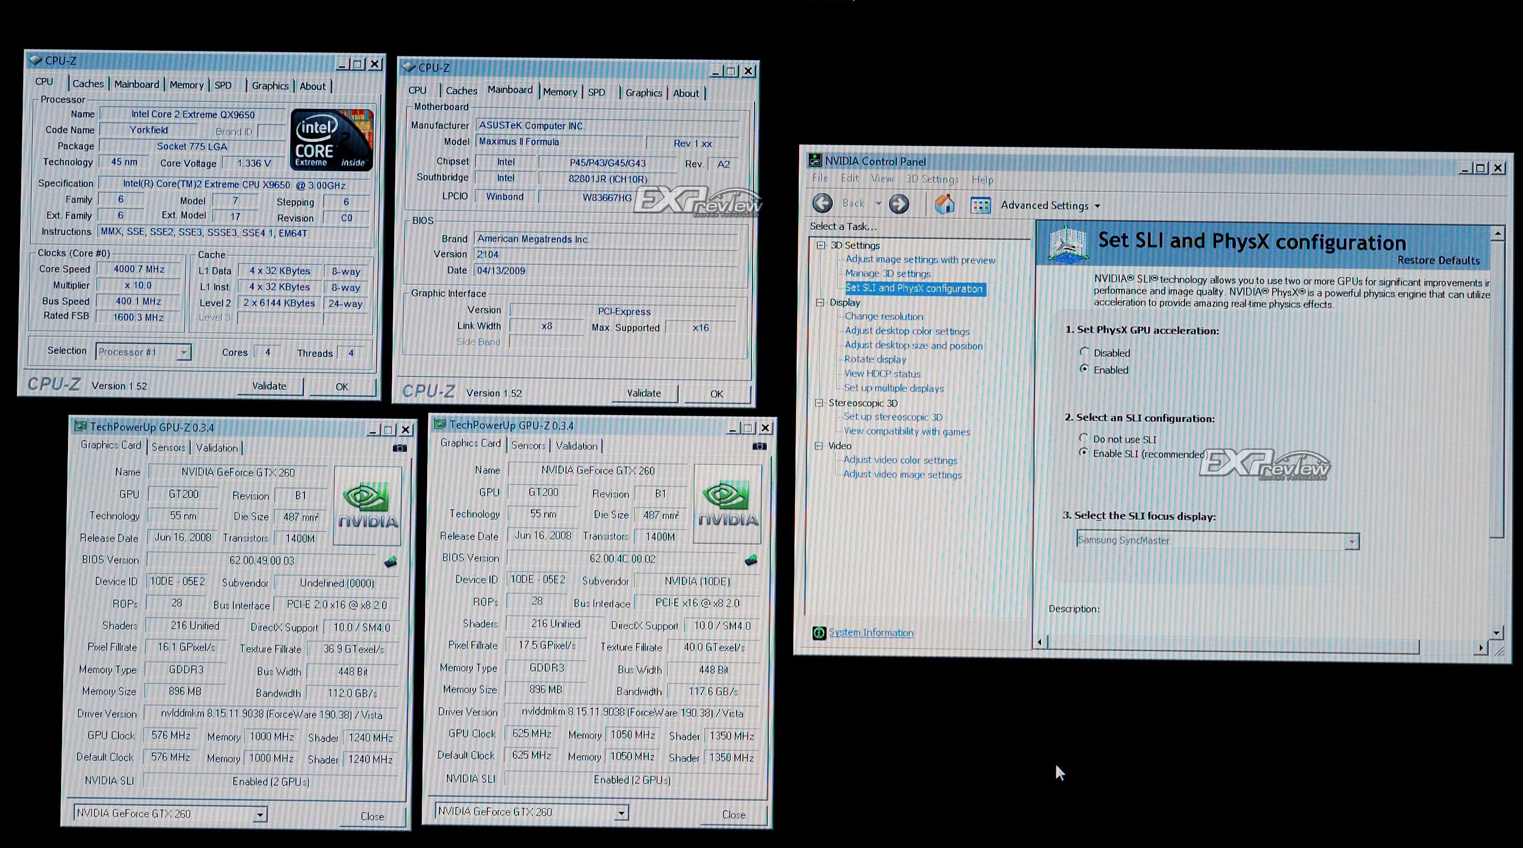Select Manage 3D settings task
This screenshot has height=848, width=1523.
(x=887, y=274)
